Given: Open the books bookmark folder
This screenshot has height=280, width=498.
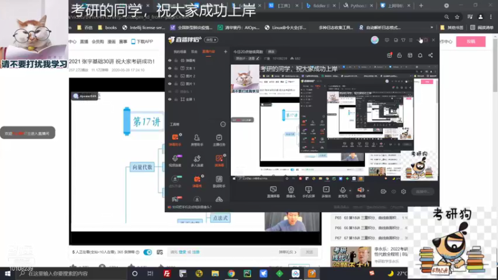Looking at the screenshot, I should 107,27.
